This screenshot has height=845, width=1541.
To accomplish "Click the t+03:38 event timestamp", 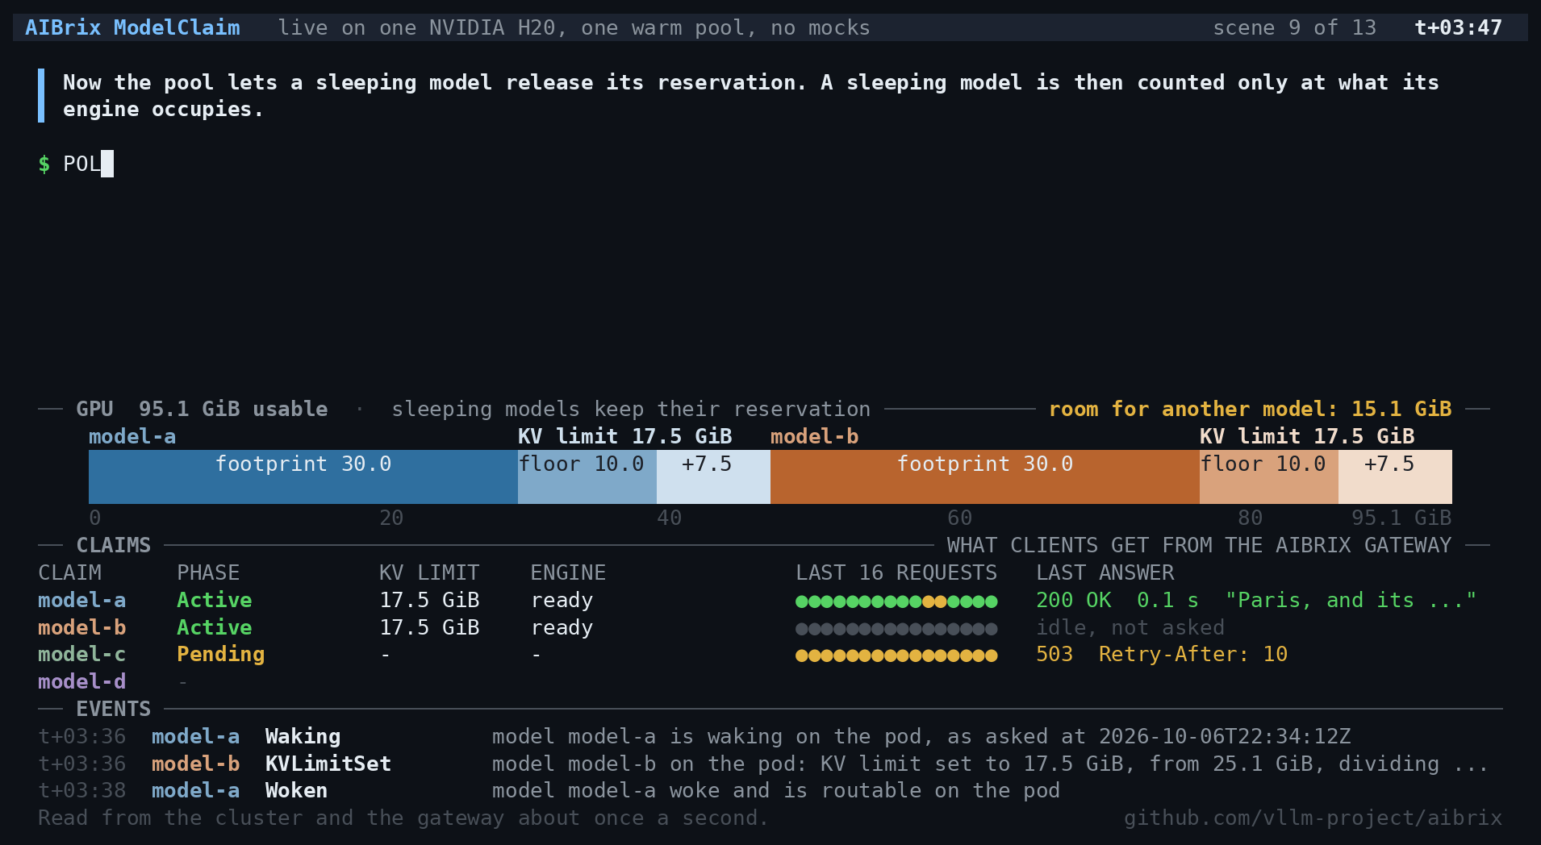I will click(81, 790).
